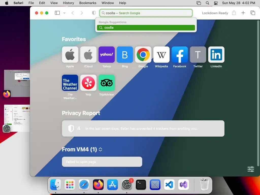Open the Help menu
Image resolution: width=260 pixels, height=195 pixels.
(x=123, y=3)
